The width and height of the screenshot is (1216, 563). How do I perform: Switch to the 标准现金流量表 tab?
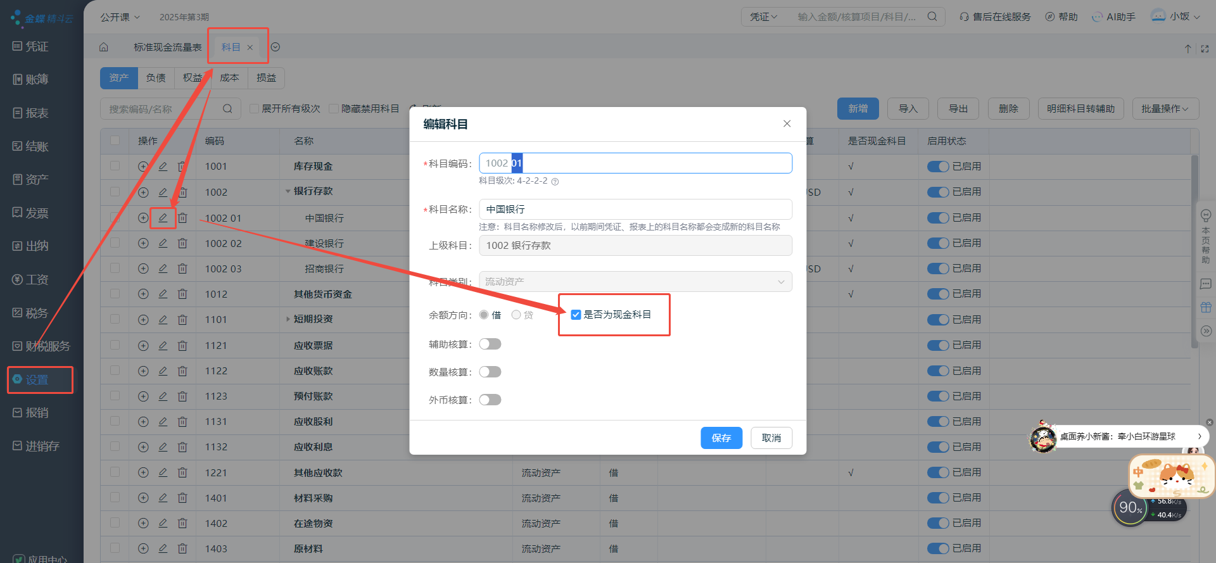[167, 47]
